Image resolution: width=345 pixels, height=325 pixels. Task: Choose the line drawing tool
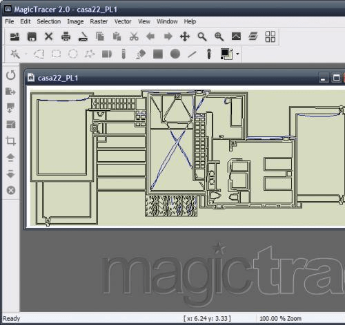coord(192,54)
